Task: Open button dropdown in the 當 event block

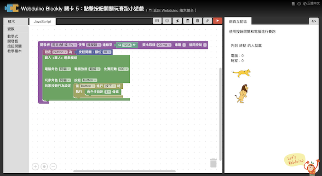Action: coord(87,86)
